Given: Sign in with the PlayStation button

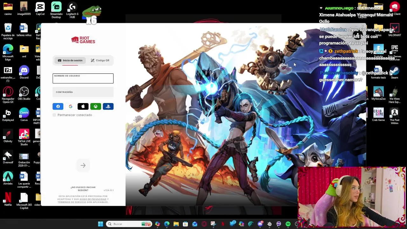Looking at the screenshot, I should click(x=108, y=107).
